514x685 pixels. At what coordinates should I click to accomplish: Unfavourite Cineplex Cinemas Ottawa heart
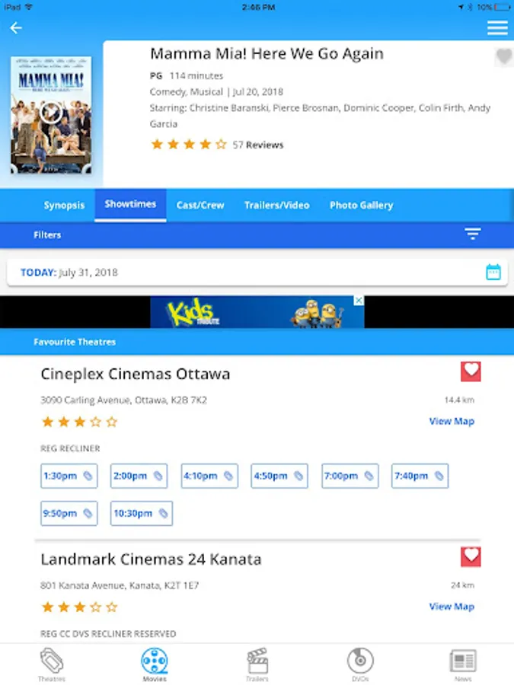(471, 371)
